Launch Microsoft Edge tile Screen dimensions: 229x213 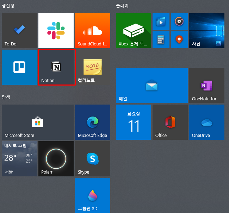93,122
